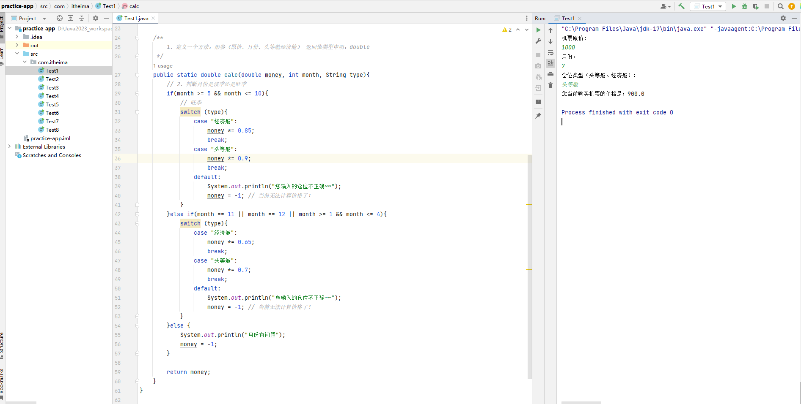
Task: Toggle scroll to end in Run console
Action: pos(551,63)
